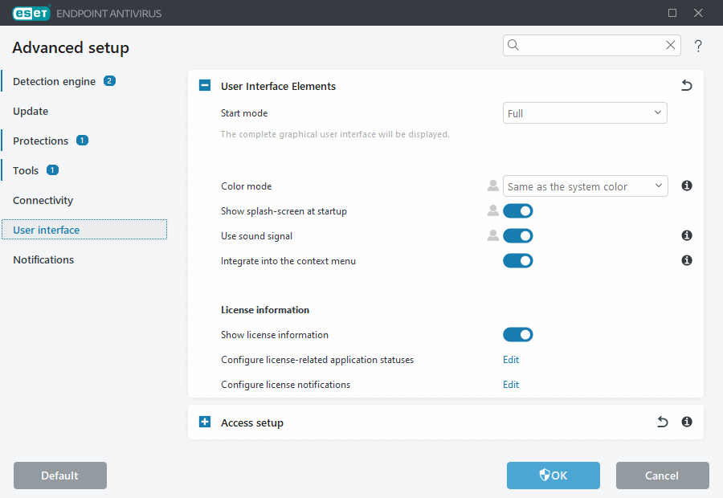723x498 pixels.
Task: Edit license-related application statuses
Action: click(x=511, y=359)
